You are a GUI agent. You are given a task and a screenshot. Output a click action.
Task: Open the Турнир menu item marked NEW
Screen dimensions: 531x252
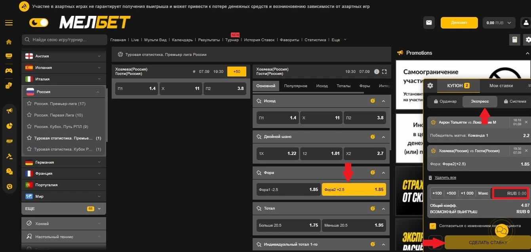232,40
